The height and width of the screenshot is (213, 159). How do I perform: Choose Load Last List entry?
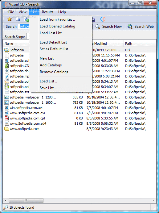point(61,33)
